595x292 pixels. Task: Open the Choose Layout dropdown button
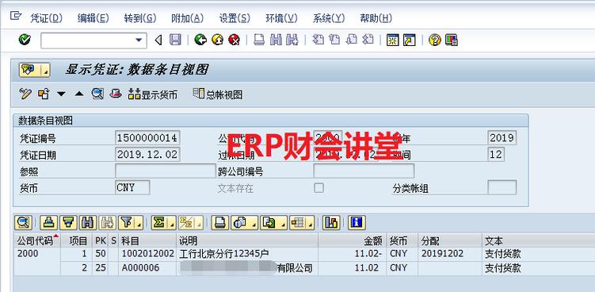click(x=302, y=223)
